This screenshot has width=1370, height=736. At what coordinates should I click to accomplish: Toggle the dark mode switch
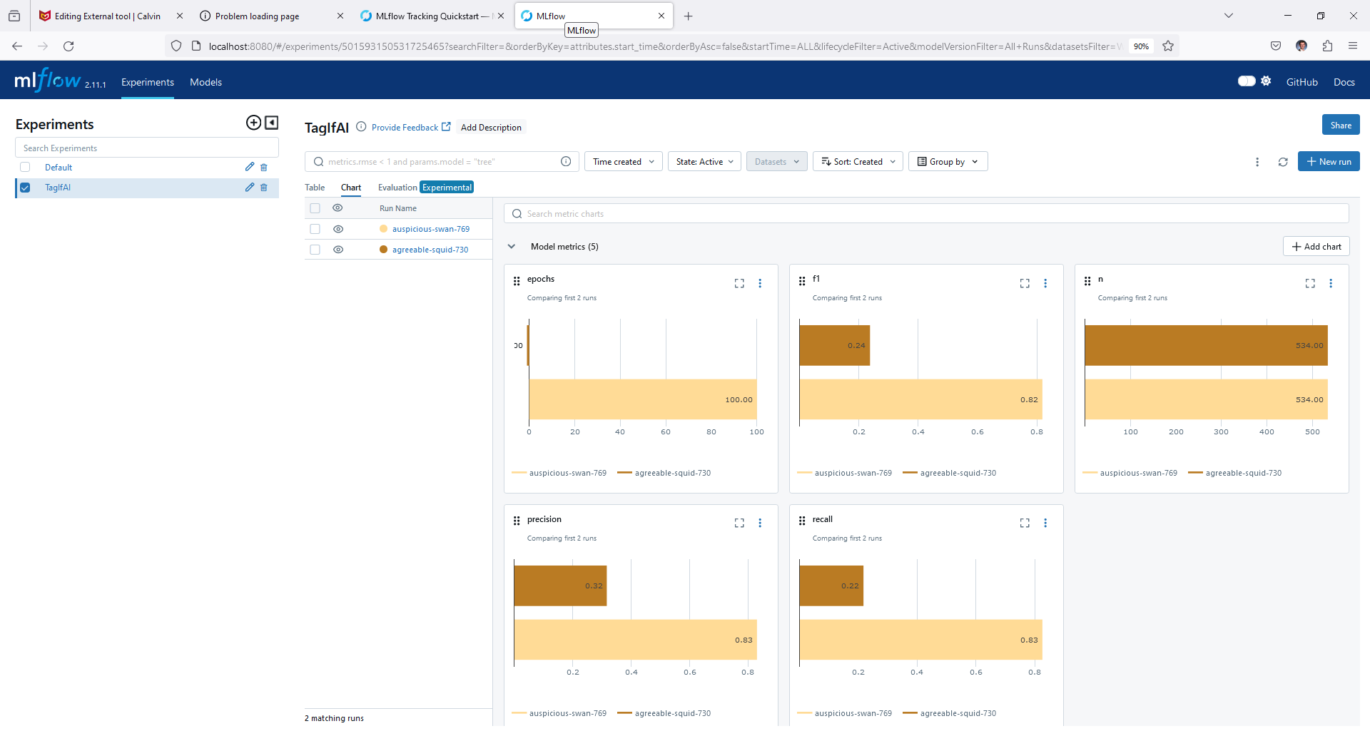(1246, 81)
